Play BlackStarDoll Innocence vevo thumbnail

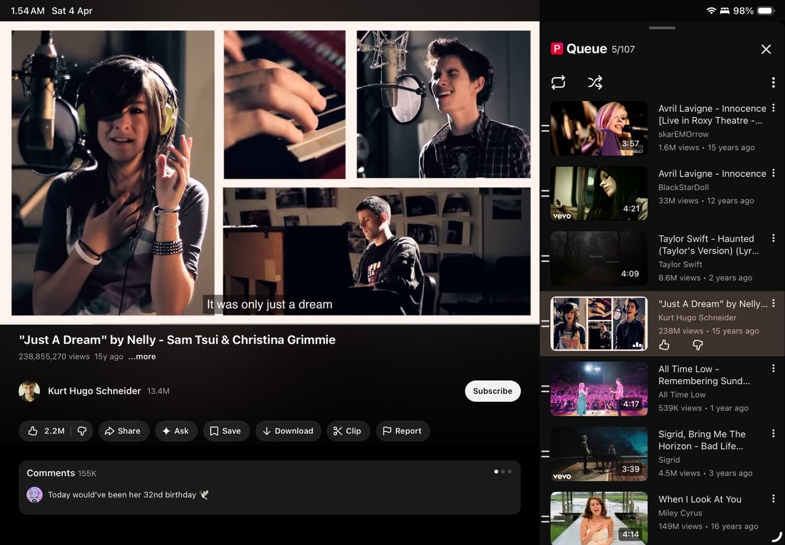(x=599, y=193)
